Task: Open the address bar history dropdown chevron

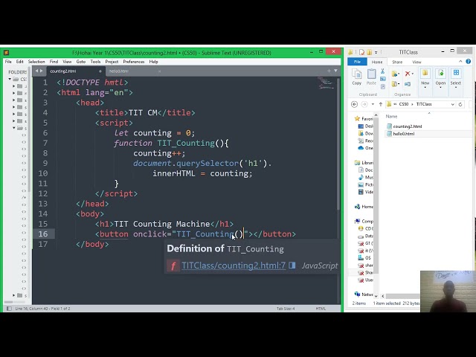Action: click(x=453, y=104)
